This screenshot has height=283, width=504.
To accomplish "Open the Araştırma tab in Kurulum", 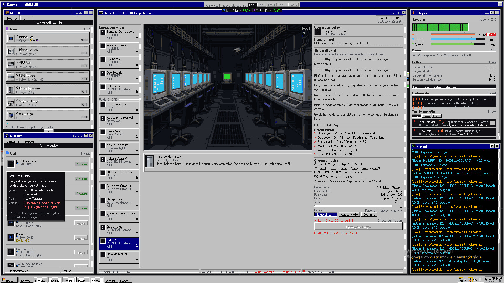I will pos(13,141).
